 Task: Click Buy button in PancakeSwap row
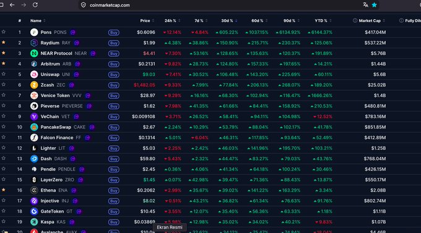pyautogui.click(x=114, y=127)
